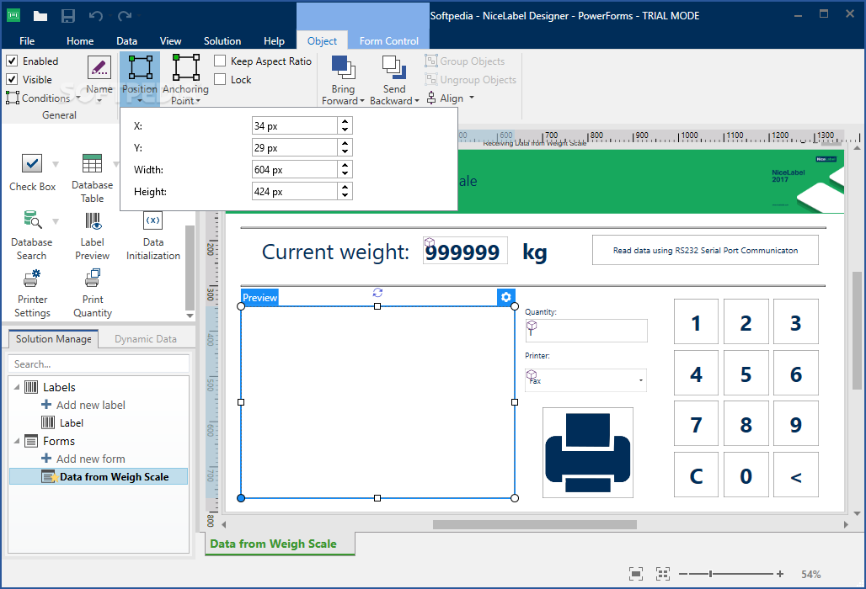Click keypad button 5 on the form
The image size is (866, 589).
click(746, 374)
